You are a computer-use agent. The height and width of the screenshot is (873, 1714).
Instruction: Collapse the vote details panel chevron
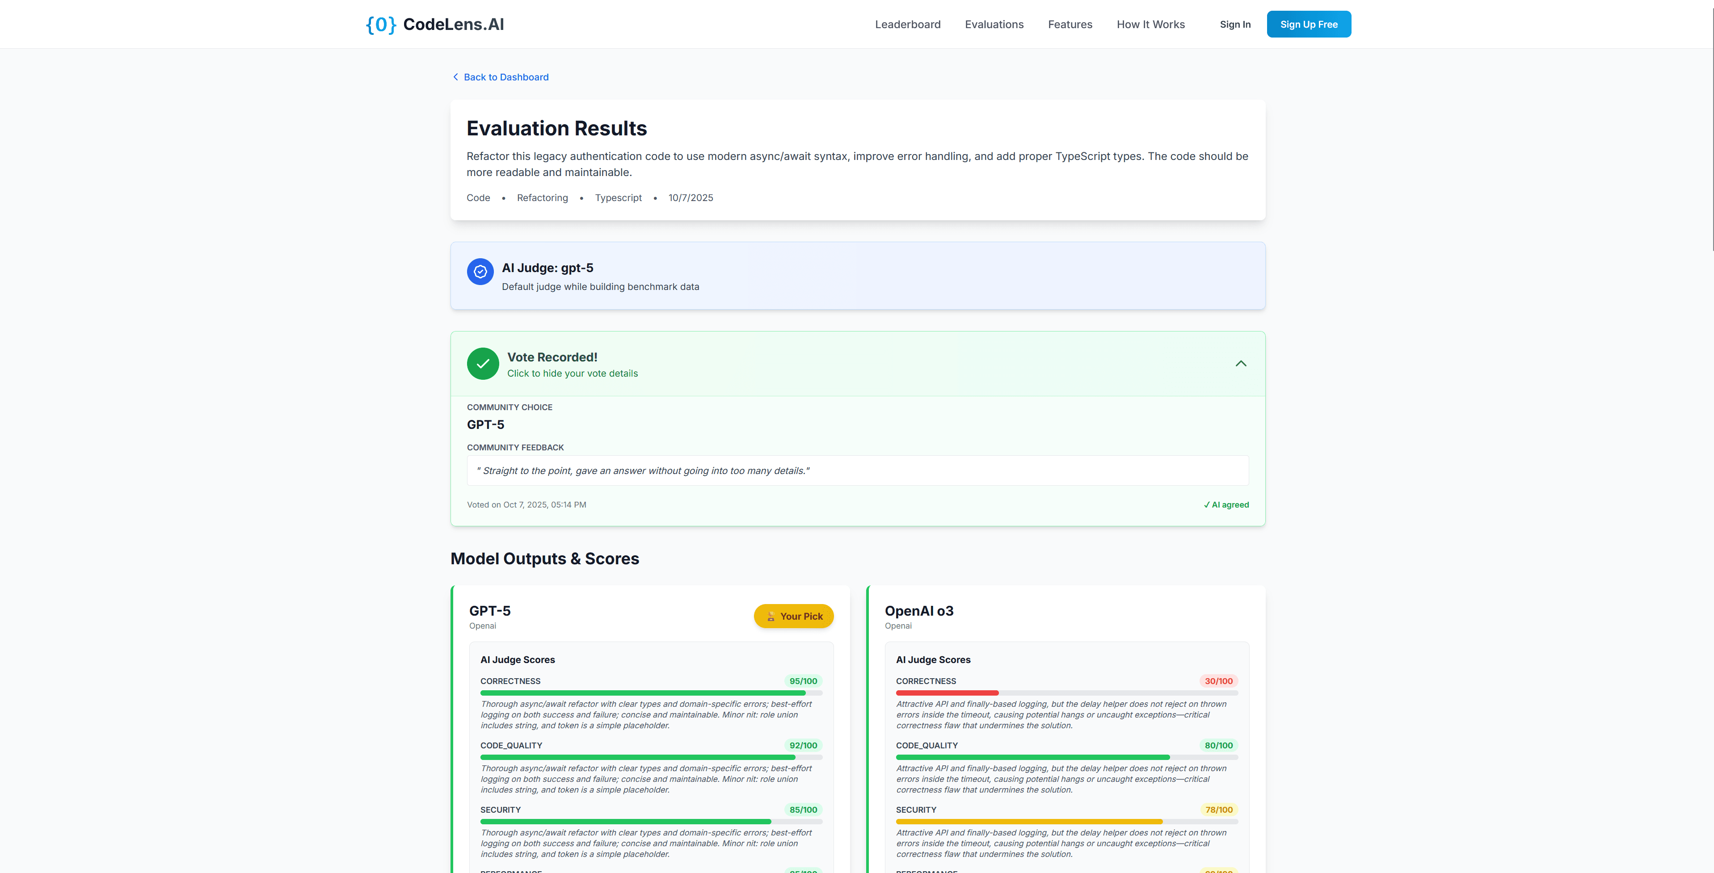pos(1240,364)
